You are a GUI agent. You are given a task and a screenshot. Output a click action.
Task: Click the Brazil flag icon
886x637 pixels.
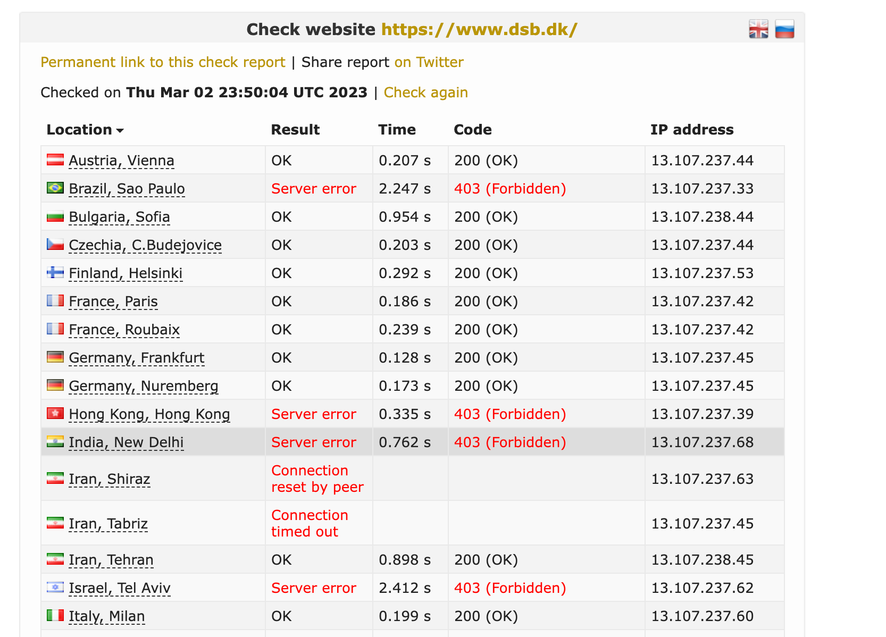coord(55,188)
